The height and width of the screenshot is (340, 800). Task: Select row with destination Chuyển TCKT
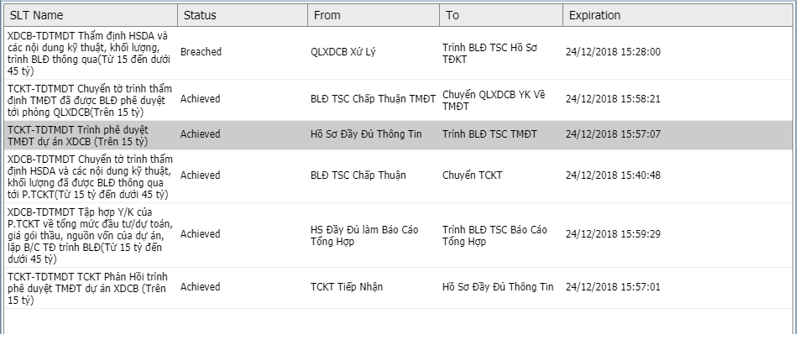[399, 175]
